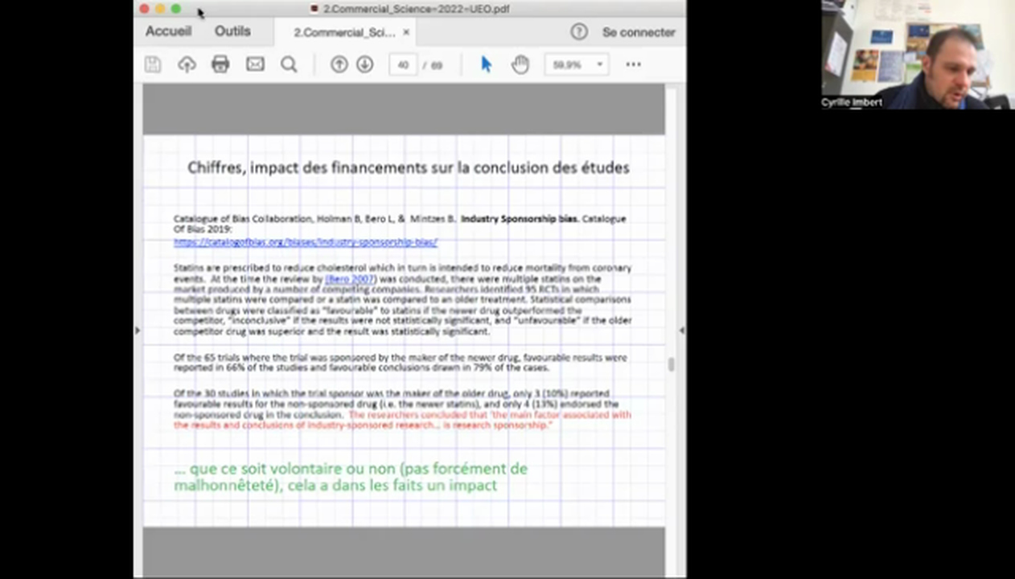Enable the selection arrow tool

pos(485,64)
